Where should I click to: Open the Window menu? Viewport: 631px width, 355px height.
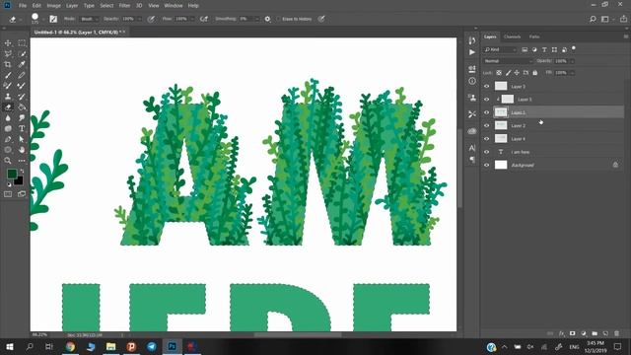click(x=174, y=6)
